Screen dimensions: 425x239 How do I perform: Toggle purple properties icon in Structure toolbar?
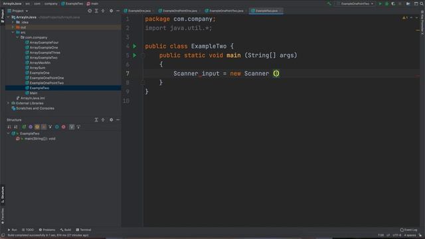point(31,127)
